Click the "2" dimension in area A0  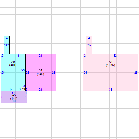coord(2,56)
